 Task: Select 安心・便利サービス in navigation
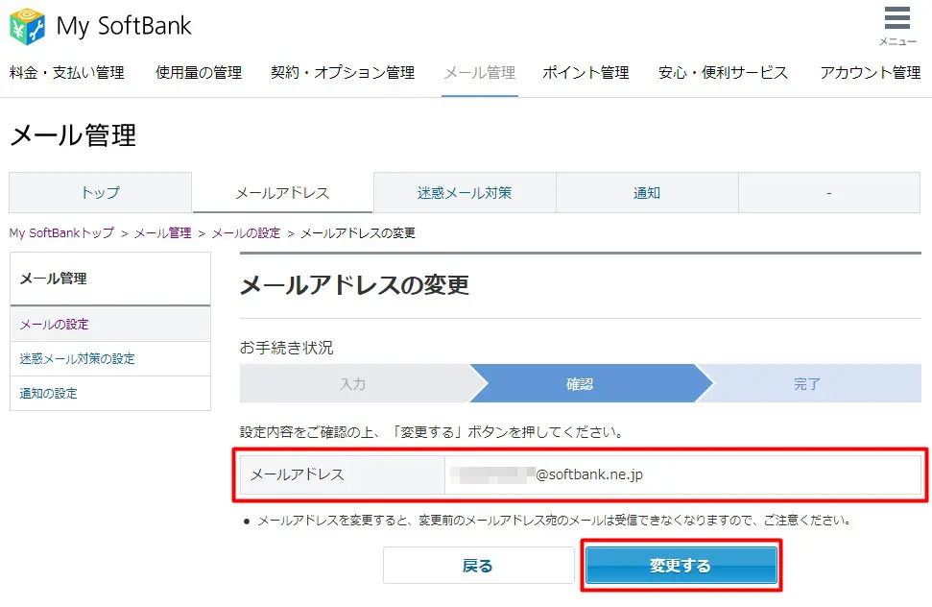point(723,73)
